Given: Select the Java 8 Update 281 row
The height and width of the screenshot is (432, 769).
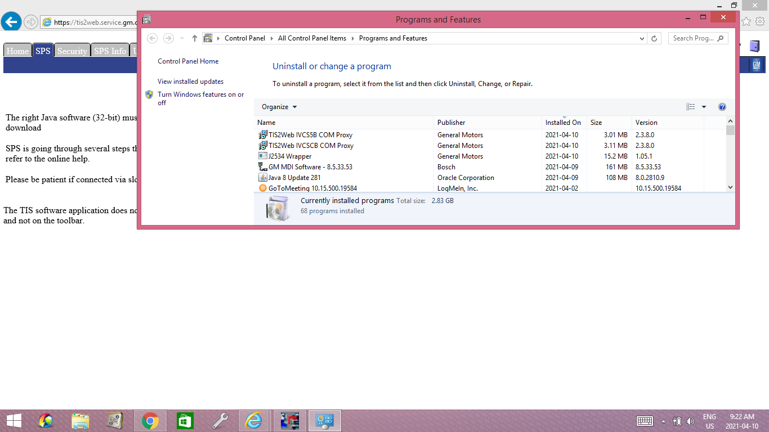Looking at the screenshot, I should pos(490,178).
